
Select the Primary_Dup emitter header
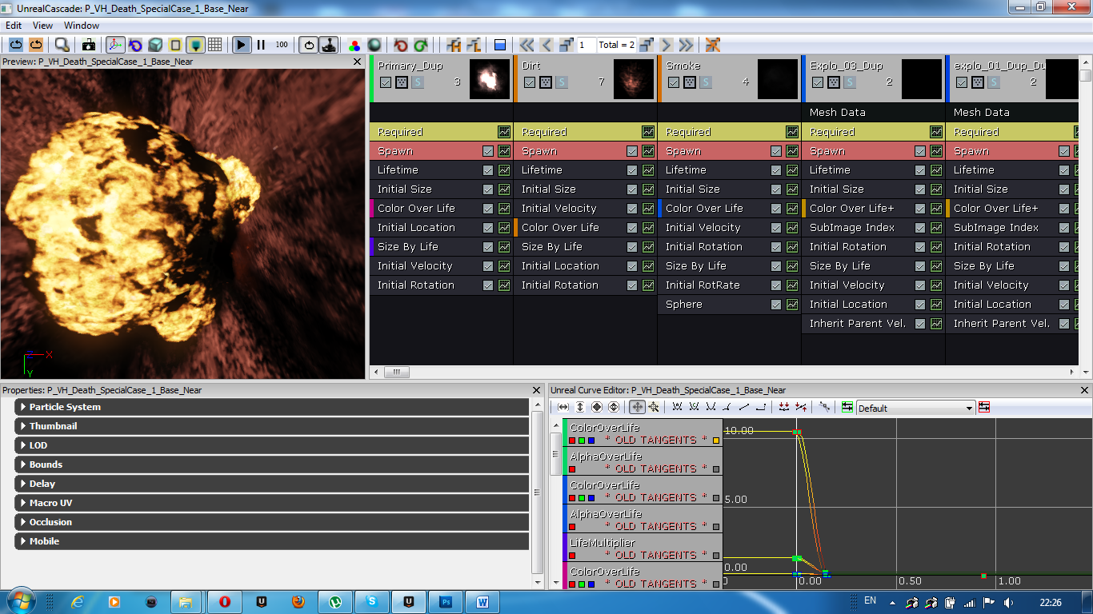click(x=441, y=78)
